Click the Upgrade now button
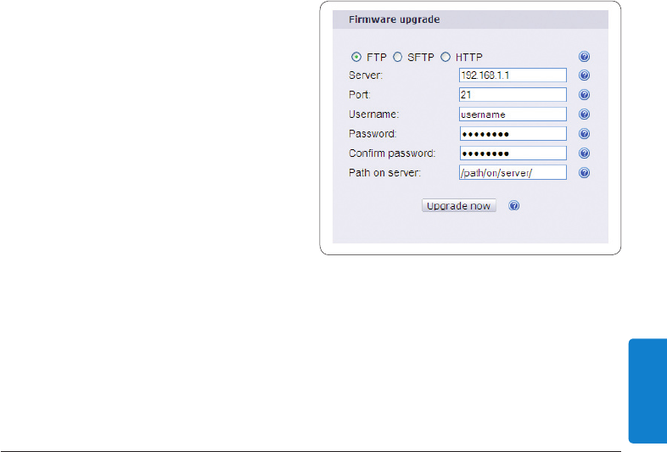The image size is (667, 452). pos(458,206)
